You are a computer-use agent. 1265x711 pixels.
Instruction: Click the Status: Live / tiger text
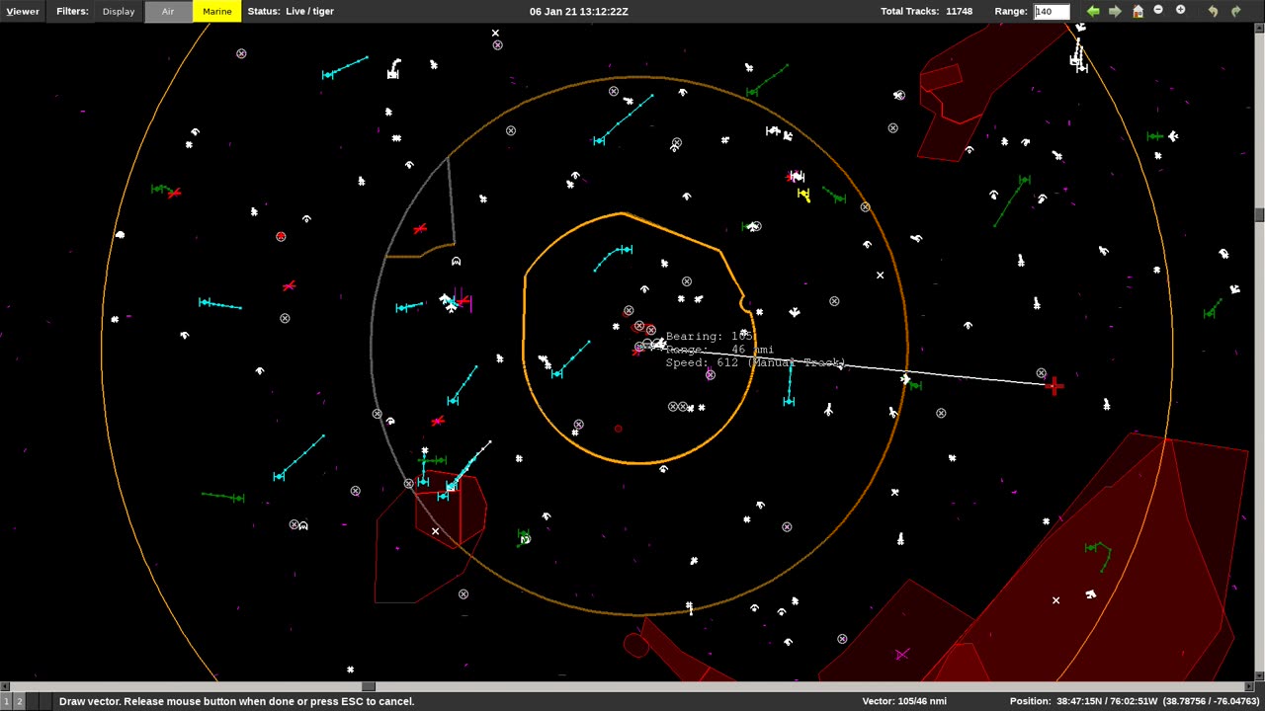(291, 11)
